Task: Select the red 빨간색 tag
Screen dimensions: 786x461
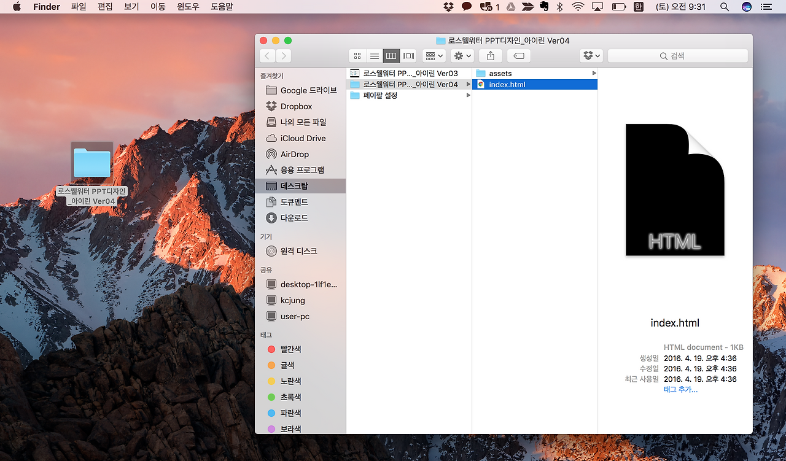Action: (x=290, y=349)
